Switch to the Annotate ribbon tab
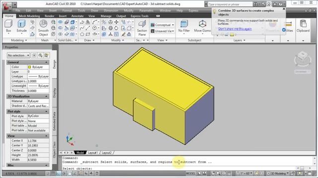 [x=78, y=16]
